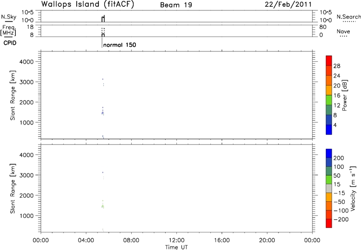Click the '-15' velocity colorbar value
Viewport: 361px width, 250px height.
(339, 193)
